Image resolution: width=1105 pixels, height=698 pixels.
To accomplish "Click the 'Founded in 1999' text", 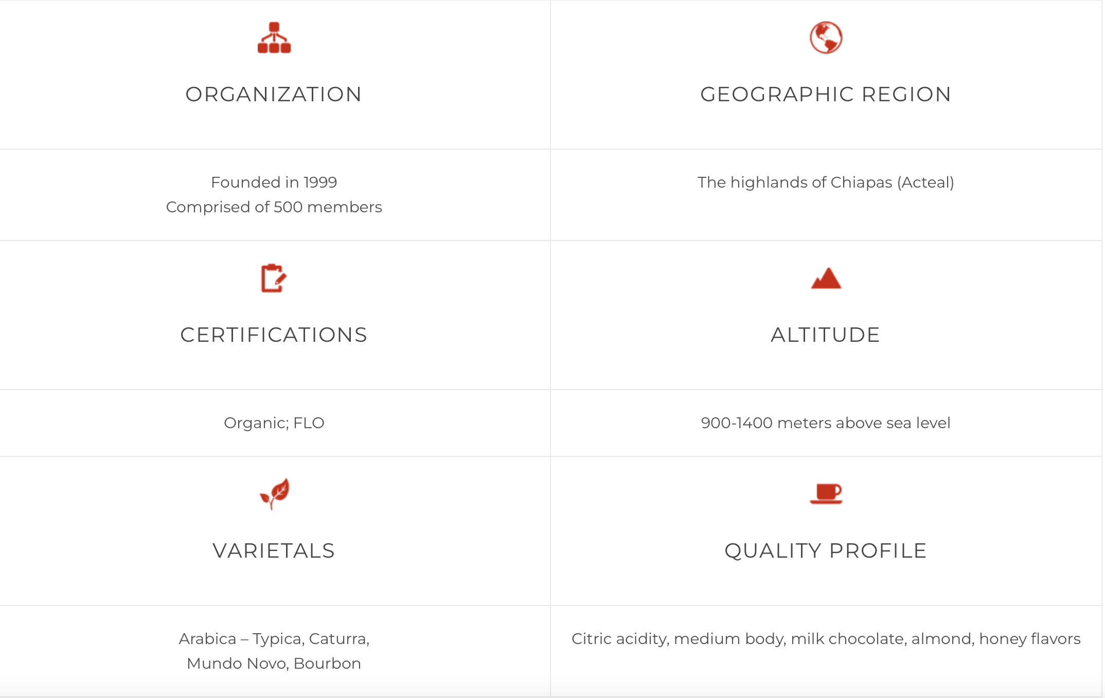I will coord(274,182).
